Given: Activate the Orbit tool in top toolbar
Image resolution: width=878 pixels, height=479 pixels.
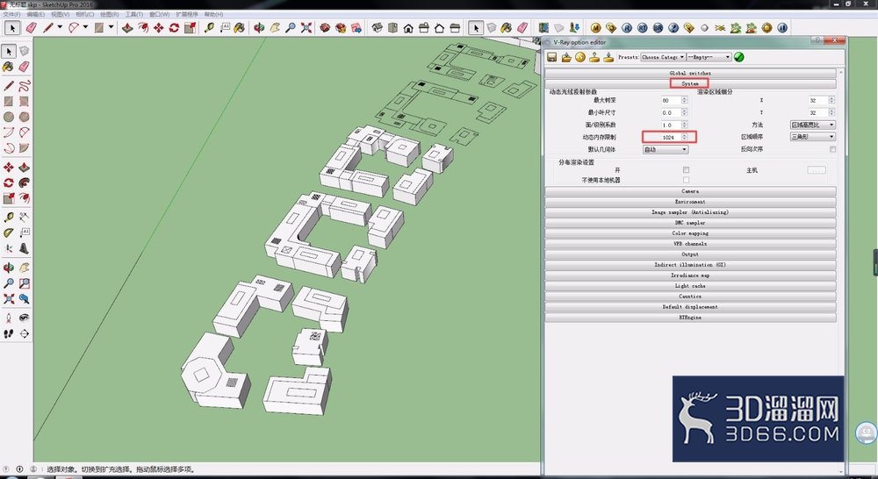Looking at the screenshot, I should click(259, 27).
